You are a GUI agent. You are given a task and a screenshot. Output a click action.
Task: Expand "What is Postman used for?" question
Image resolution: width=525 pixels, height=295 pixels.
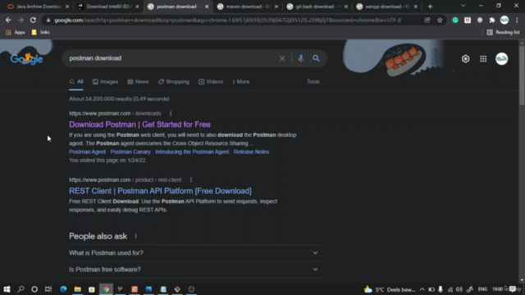(x=194, y=253)
